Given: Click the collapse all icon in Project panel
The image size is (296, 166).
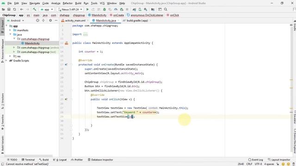Looking at the screenshot, I should point(43,20).
